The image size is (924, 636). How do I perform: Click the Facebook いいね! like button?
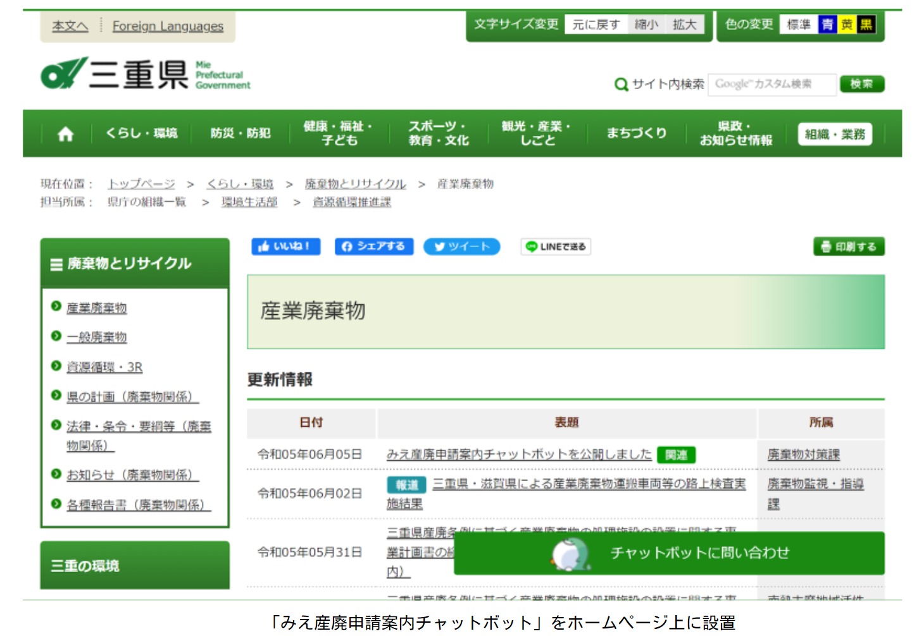click(x=286, y=247)
